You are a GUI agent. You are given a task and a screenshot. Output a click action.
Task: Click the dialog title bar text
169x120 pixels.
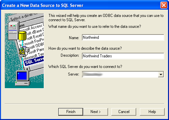tap(43, 5)
